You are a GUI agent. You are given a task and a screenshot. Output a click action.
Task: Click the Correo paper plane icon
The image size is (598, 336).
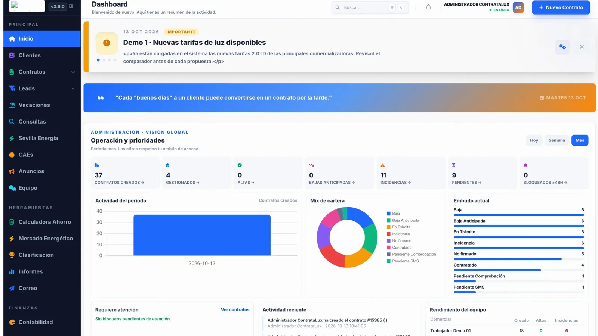pos(12,288)
